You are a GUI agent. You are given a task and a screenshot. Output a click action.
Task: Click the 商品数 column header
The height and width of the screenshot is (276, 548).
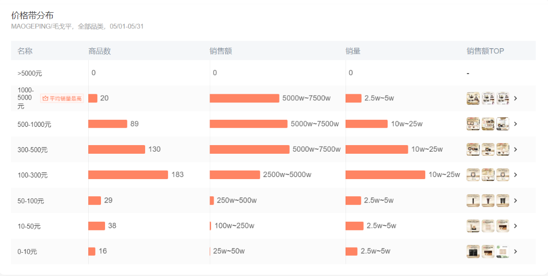click(99, 51)
